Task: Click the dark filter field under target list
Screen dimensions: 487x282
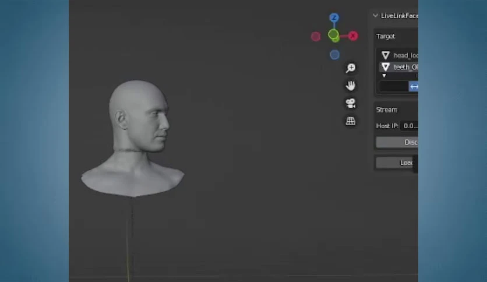Action: [x=394, y=86]
